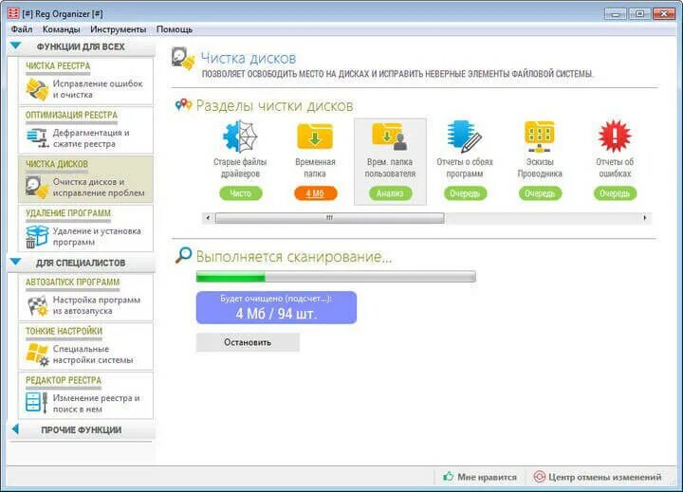Viewport: 683px width, 492px height.
Task: Click the Чисто status badge
Action: coord(240,193)
